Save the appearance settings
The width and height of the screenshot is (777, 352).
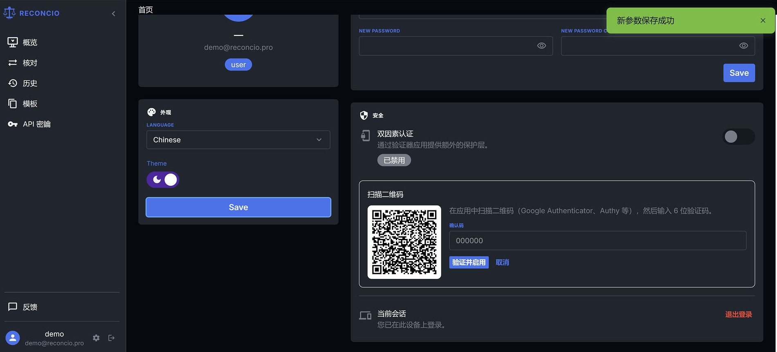click(x=238, y=207)
